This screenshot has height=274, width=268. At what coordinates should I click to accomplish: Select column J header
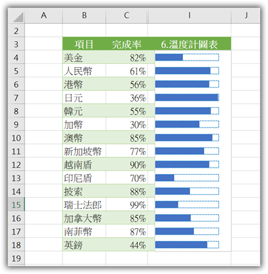click(x=245, y=15)
